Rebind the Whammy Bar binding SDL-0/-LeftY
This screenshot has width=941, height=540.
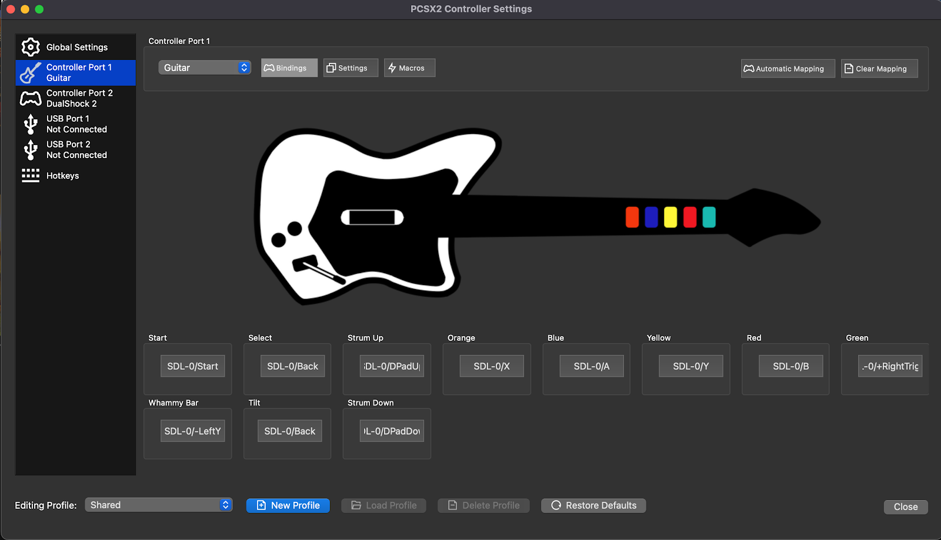click(192, 431)
